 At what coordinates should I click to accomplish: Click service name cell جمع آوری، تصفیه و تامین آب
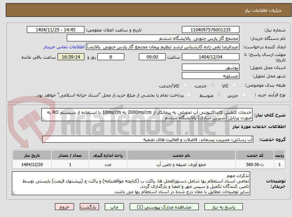coord(181,164)
